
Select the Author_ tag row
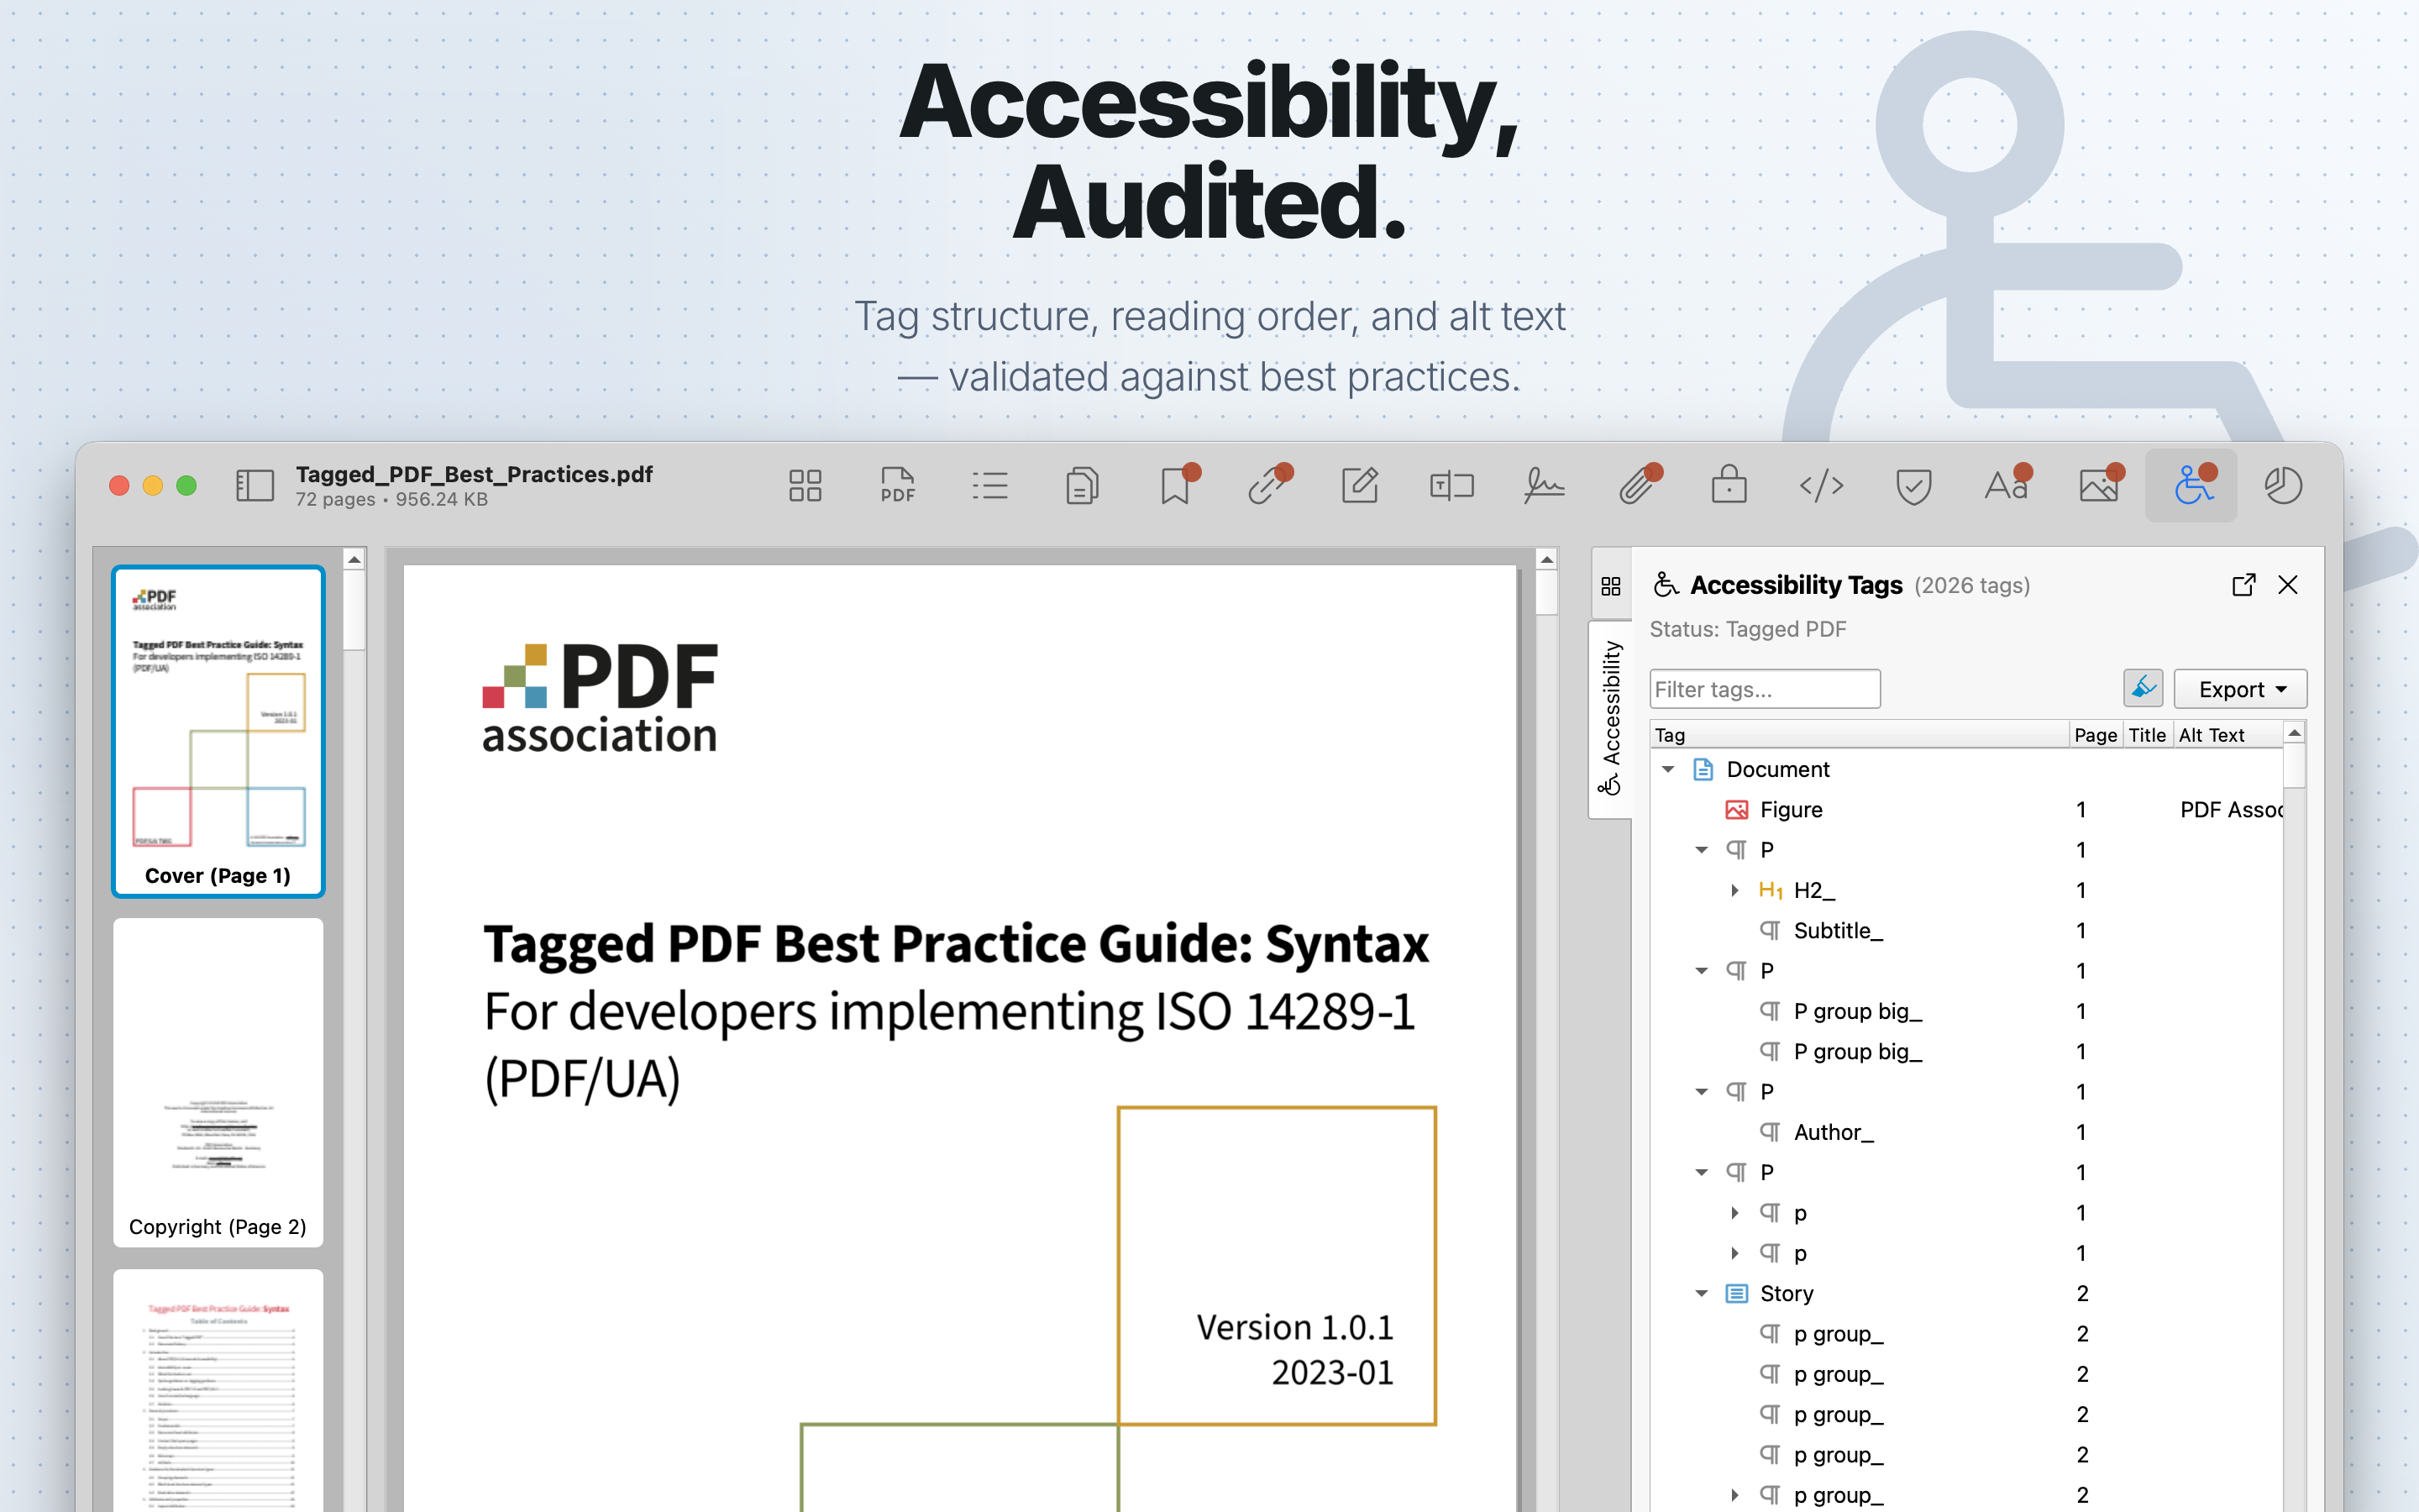pyautogui.click(x=1966, y=1132)
